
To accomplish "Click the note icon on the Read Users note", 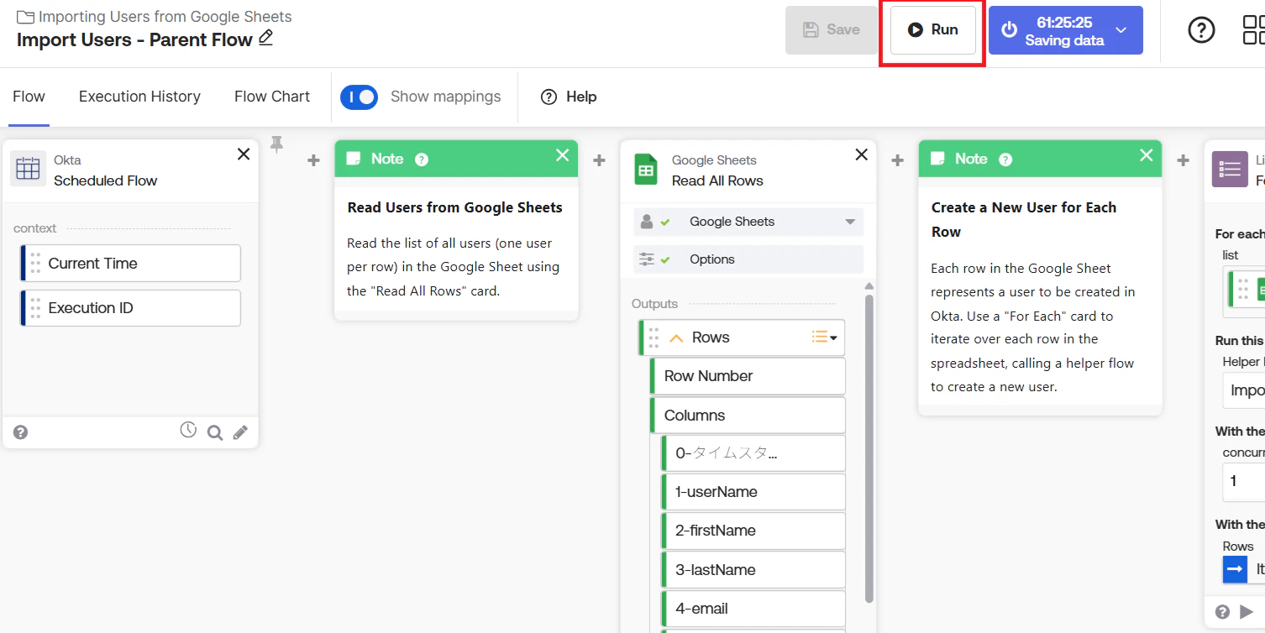I will [354, 159].
